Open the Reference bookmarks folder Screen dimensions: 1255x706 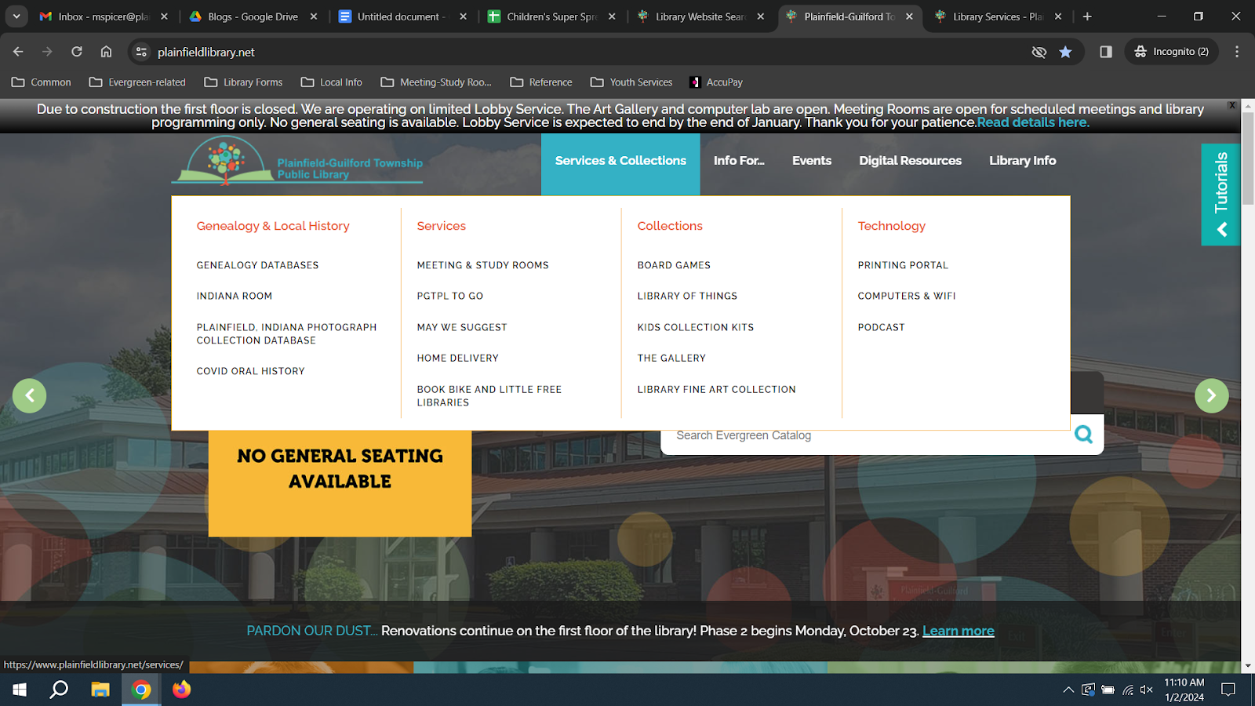tap(541, 82)
